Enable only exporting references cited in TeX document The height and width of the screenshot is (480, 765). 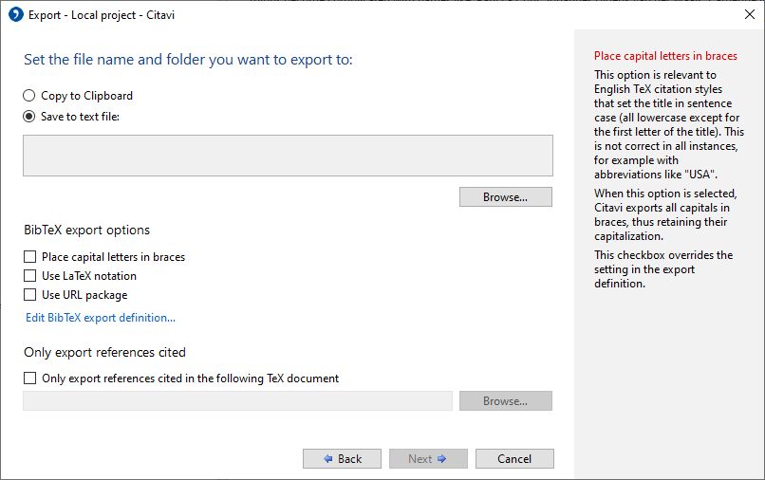tap(30, 378)
